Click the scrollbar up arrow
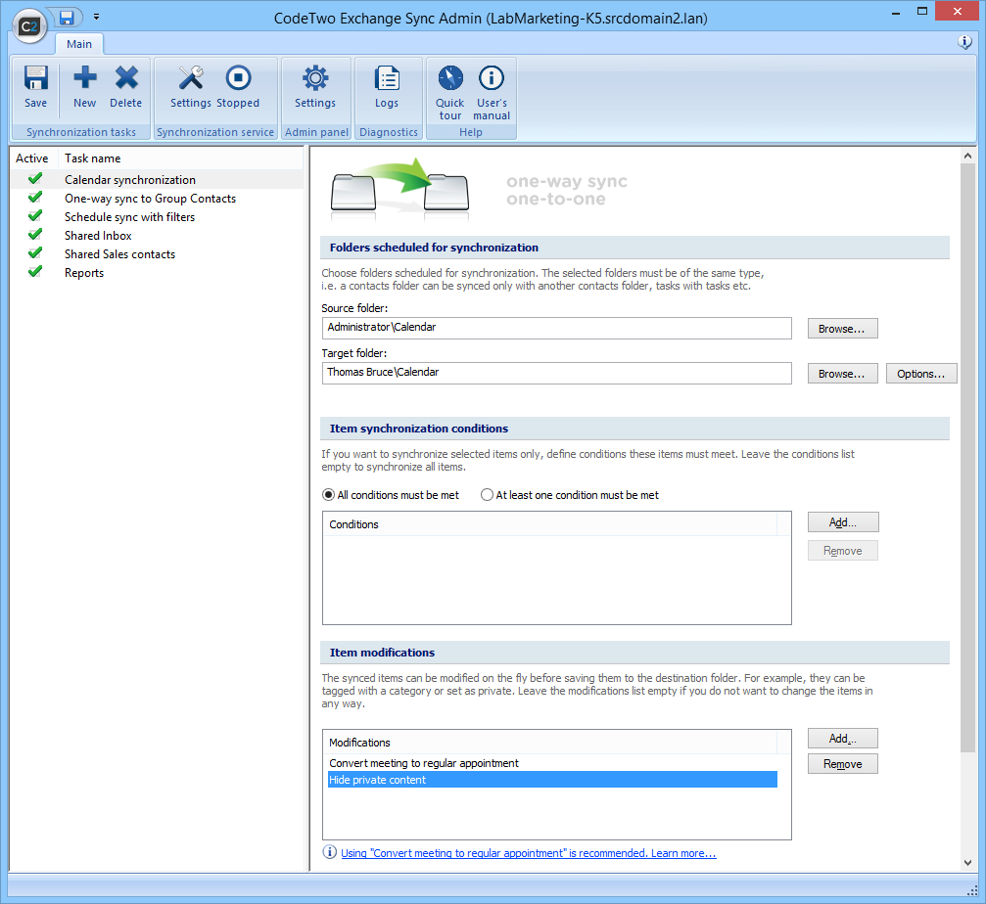The width and height of the screenshot is (986, 904). point(967,156)
